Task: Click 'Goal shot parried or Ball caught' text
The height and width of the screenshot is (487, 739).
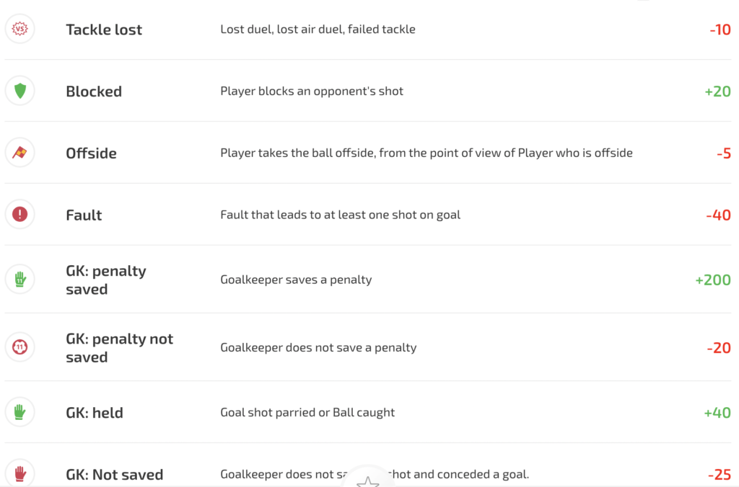Action: 307,413
